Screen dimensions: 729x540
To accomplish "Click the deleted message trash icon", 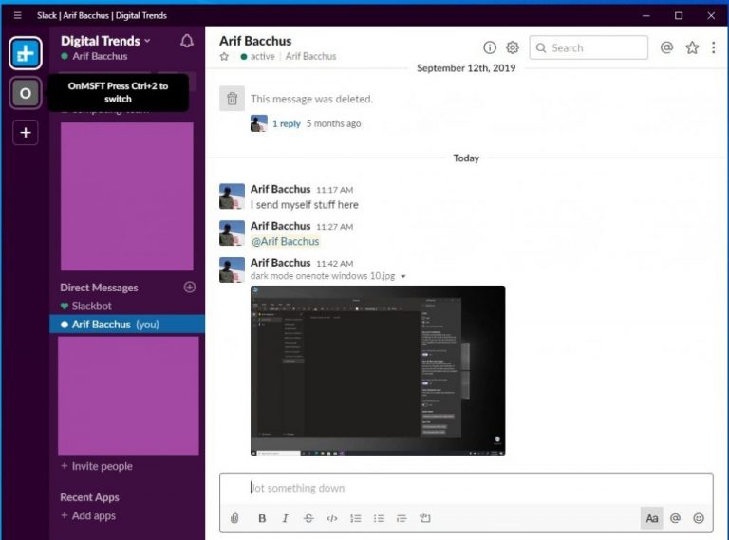I will [232, 98].
